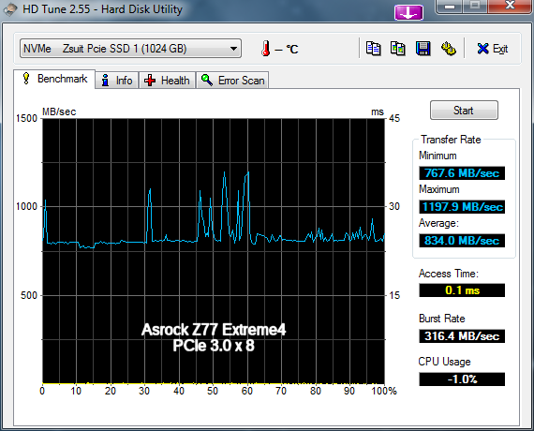
Task: Select the CPU usage value -1.0%
Action: [x=462, y=379]
